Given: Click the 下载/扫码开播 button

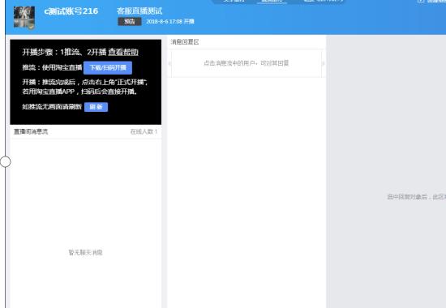Looking at the screenshot, I should tap(108, 68).
